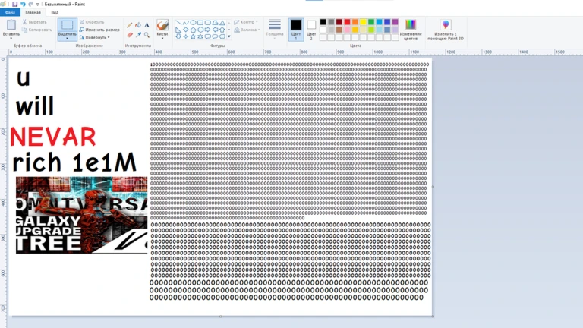This screenshot has width=583, height=328.
Task: Click the Save icon in title bar
Action: (14, 4)
